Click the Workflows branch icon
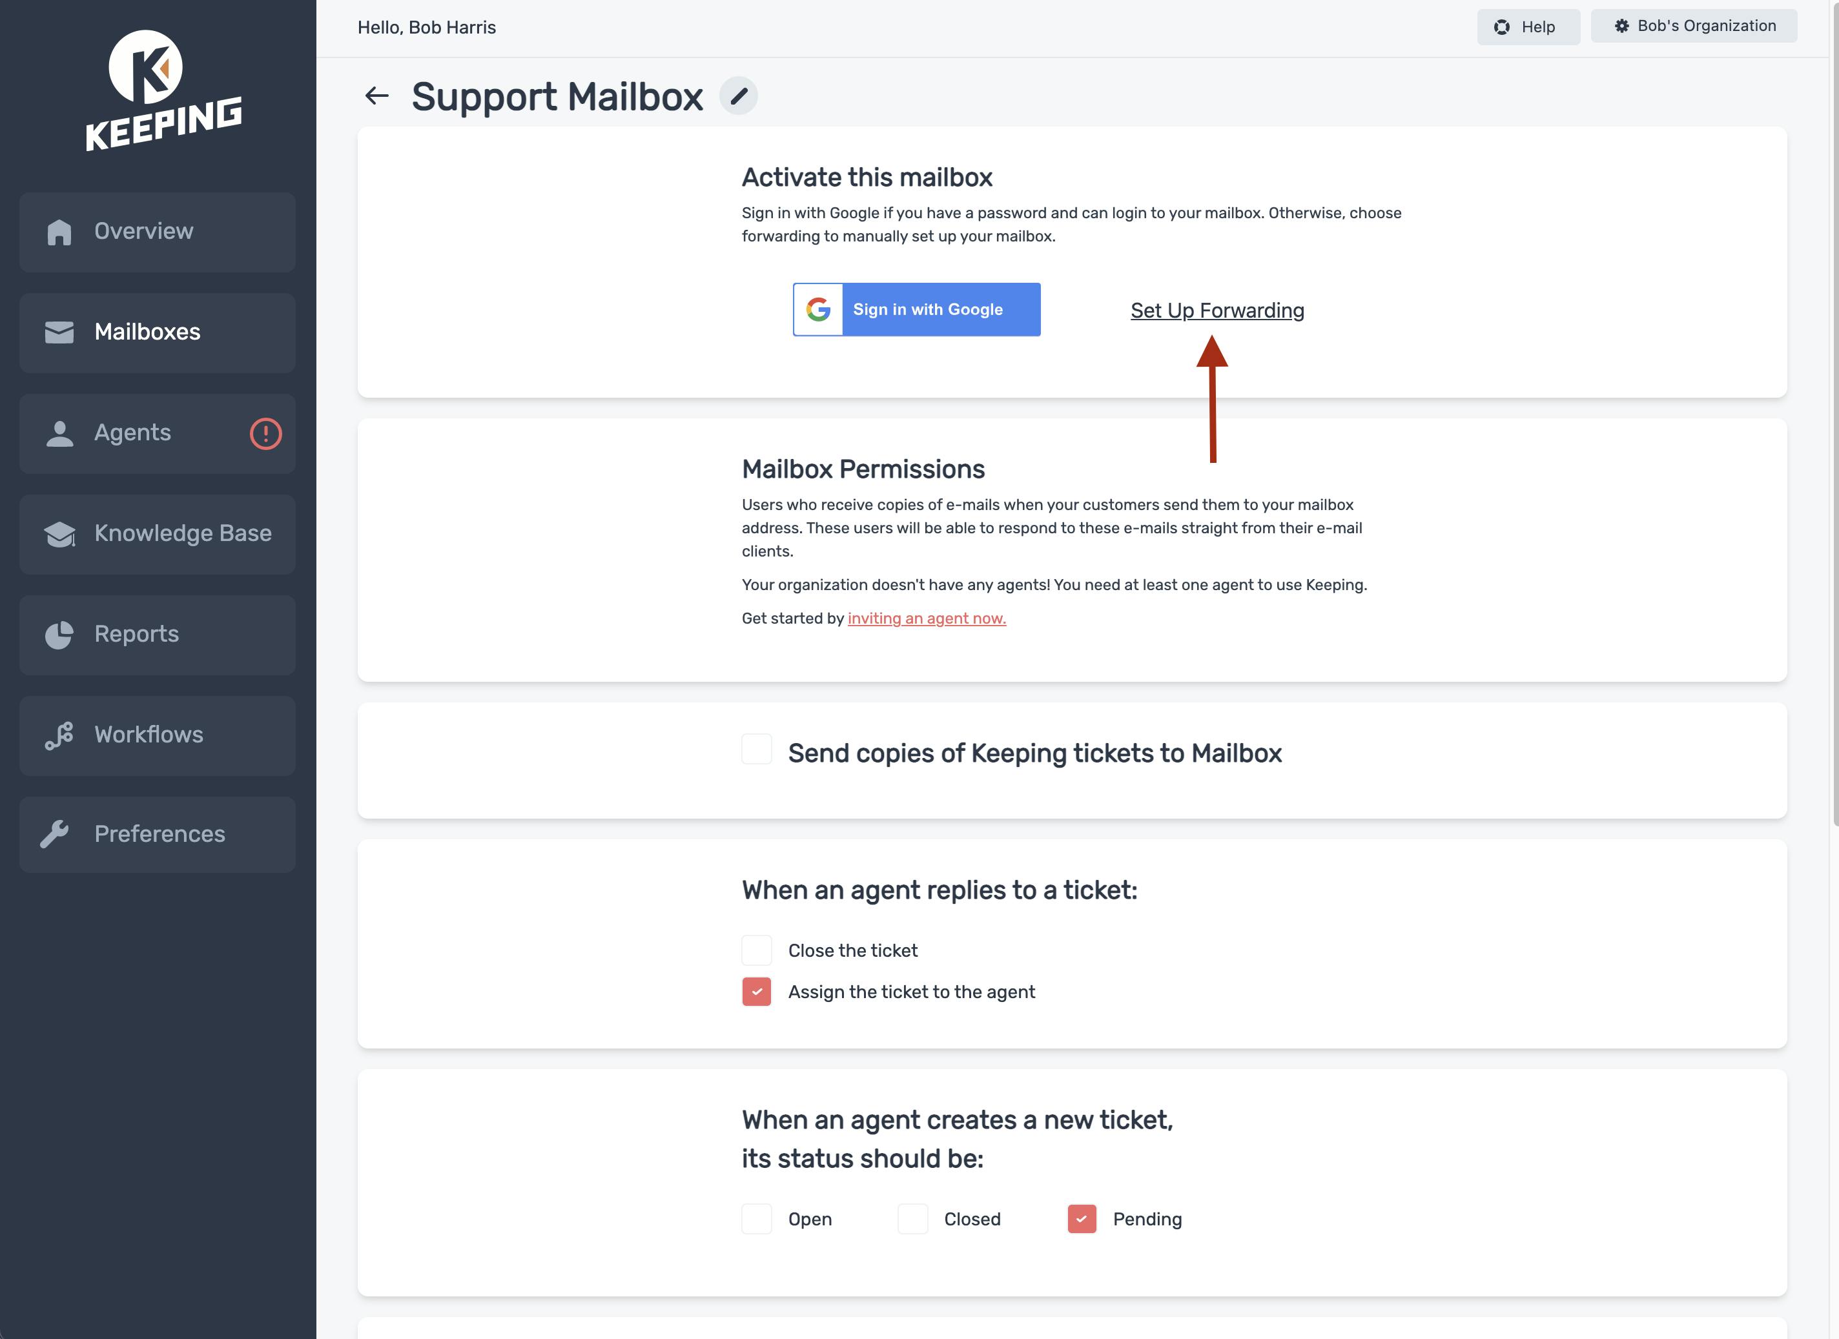 (59, 735)
